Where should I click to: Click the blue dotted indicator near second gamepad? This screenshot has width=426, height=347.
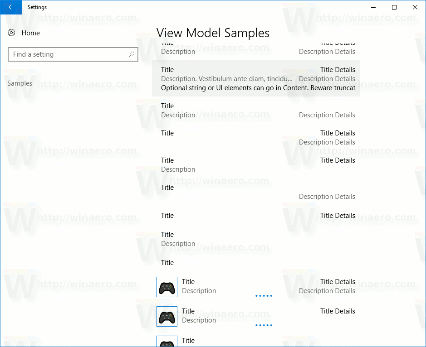264,325
